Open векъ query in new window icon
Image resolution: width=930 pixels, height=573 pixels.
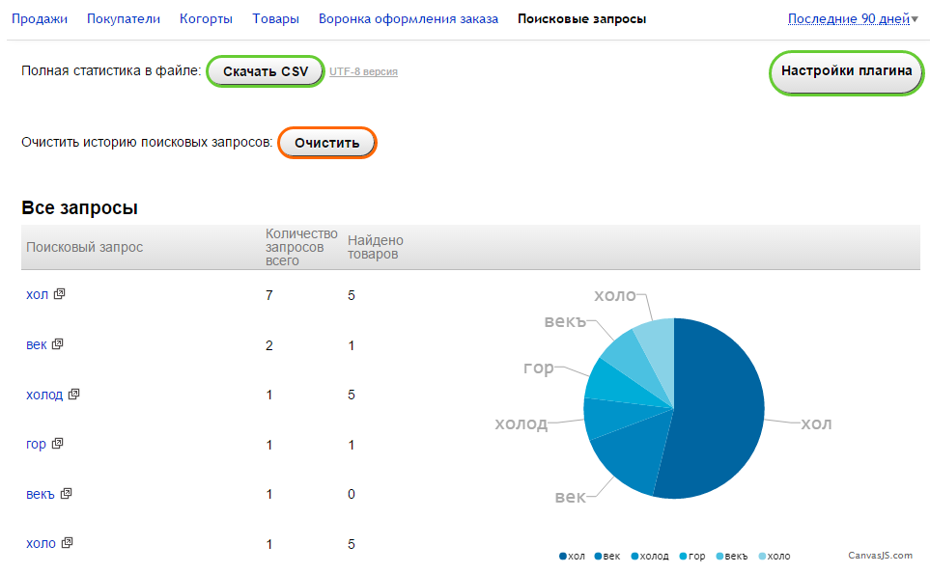[x=66, y=493]
